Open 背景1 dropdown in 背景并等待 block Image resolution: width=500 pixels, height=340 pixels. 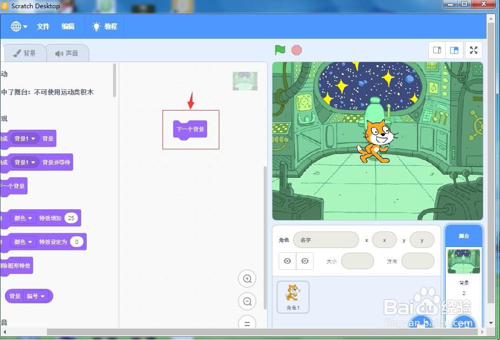pos(25,162)
